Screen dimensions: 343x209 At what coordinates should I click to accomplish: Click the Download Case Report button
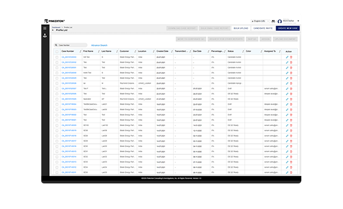[x=182, y=28]
